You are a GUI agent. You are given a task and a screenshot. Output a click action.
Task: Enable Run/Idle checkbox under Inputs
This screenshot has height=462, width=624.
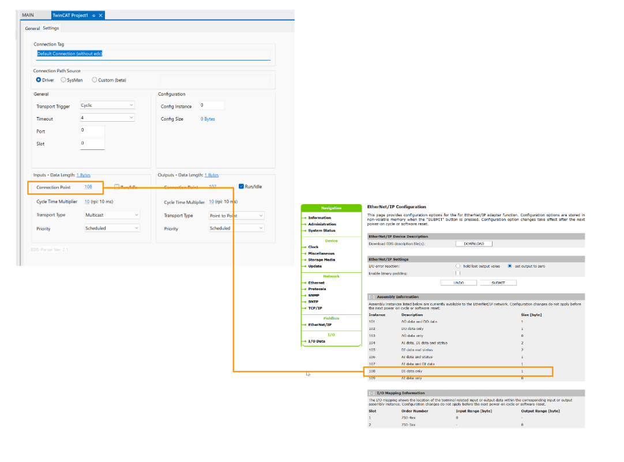[x=116, y=187]
